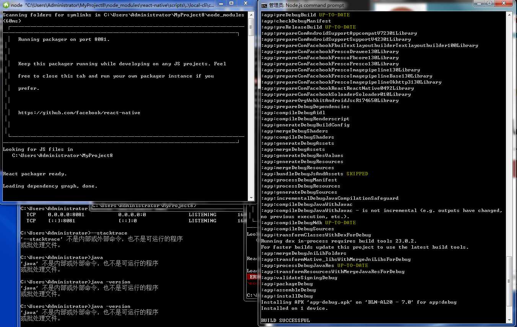The height and width of the screenshot is (327, 517).
Task: Open the node window's title bar system icon
Action: [6, 5]
